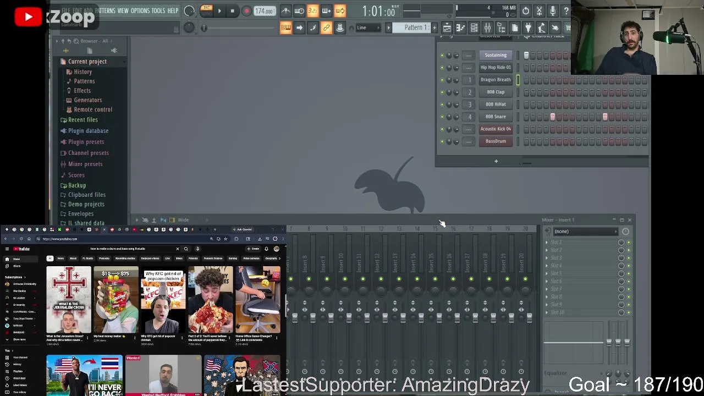The height and width of the screenshot is (396, 704).
Task: Open the VIEW menu
Action: (123, 10)
